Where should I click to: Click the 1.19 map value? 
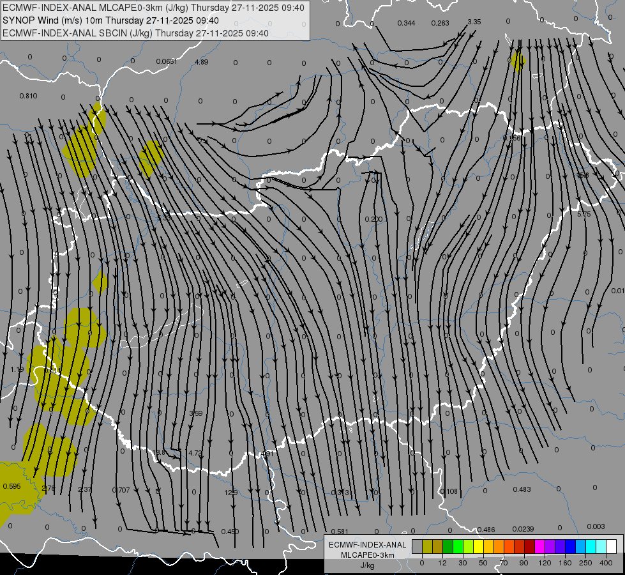coord(17,370)
